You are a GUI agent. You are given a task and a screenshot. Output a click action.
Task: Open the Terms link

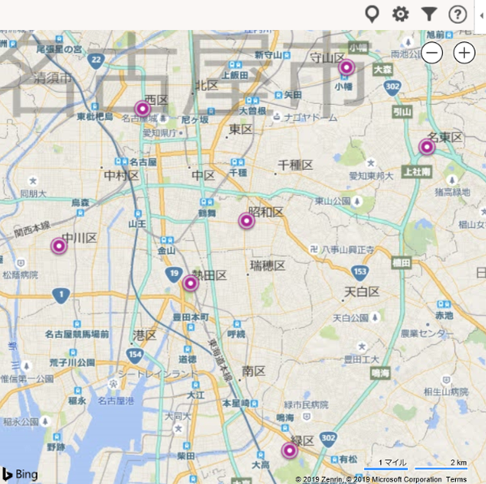tap(456, 479)
